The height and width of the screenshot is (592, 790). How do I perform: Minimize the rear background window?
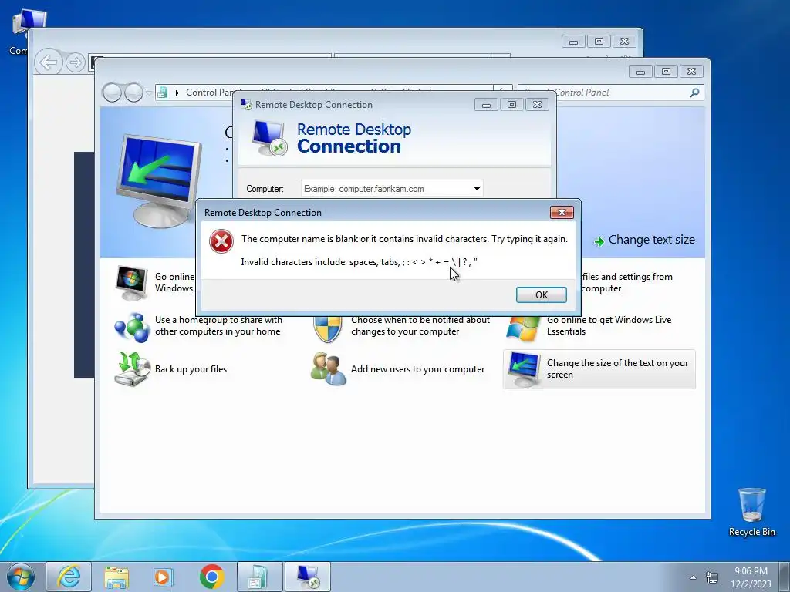(x=573, y=42)
